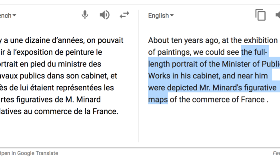The height and width of the screenshot is (160, 280).
Task: Click the highlighted word 'maps' in the translation
Action: [158, 100]
